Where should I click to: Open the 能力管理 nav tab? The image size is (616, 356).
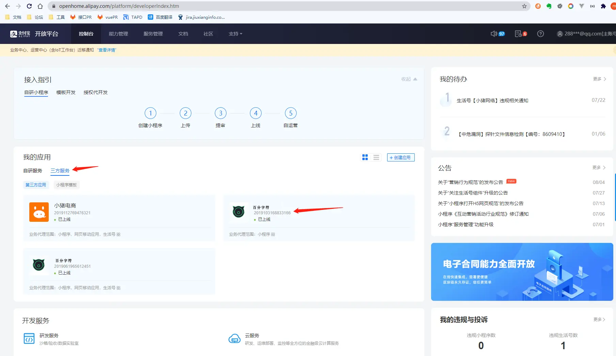(x=119, y=34)
